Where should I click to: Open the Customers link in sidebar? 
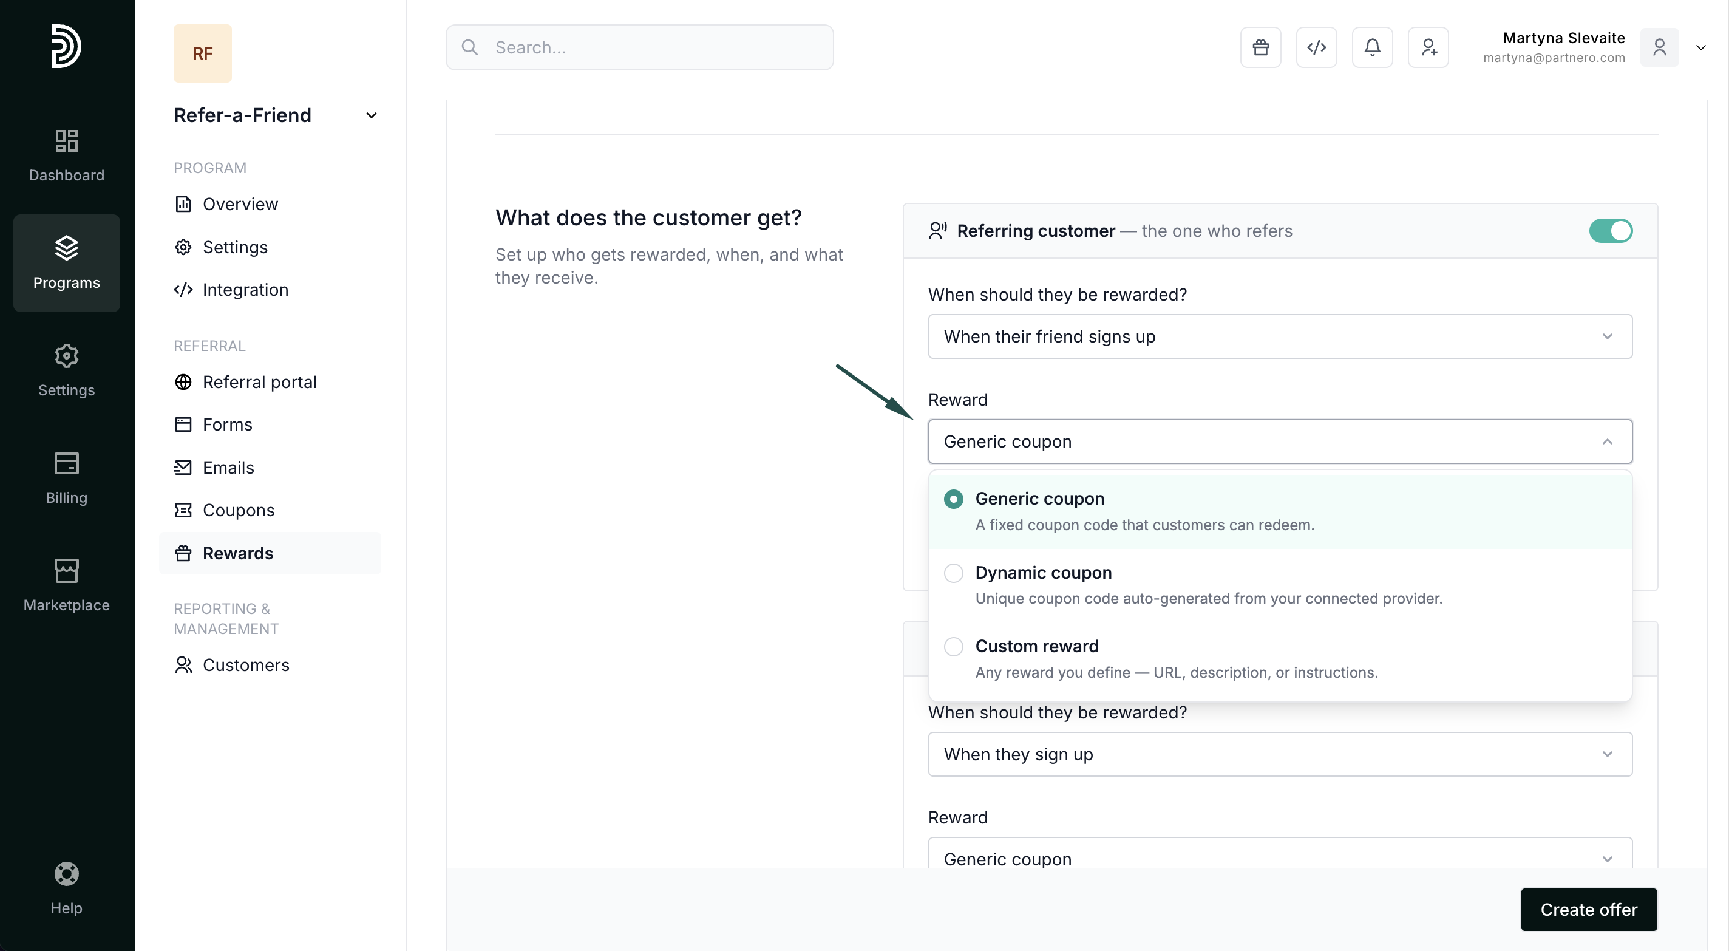pos(246,665)
